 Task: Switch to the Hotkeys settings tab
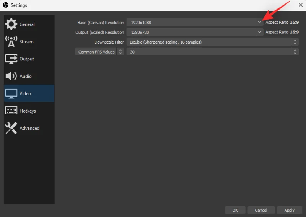(x=28, y=111)
